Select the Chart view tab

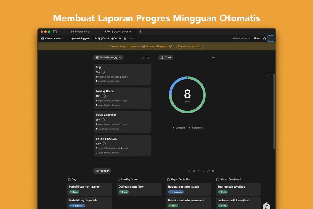pyautogui.click(x=165, y=57)
